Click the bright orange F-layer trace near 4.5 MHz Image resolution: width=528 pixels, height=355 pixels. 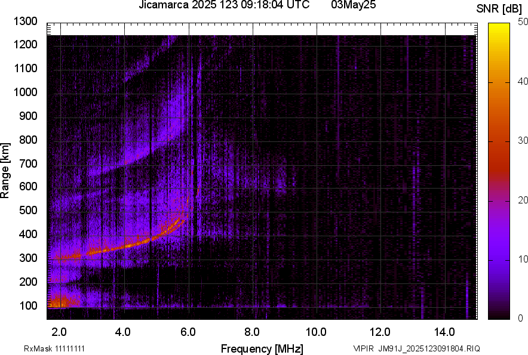[141, 242]
